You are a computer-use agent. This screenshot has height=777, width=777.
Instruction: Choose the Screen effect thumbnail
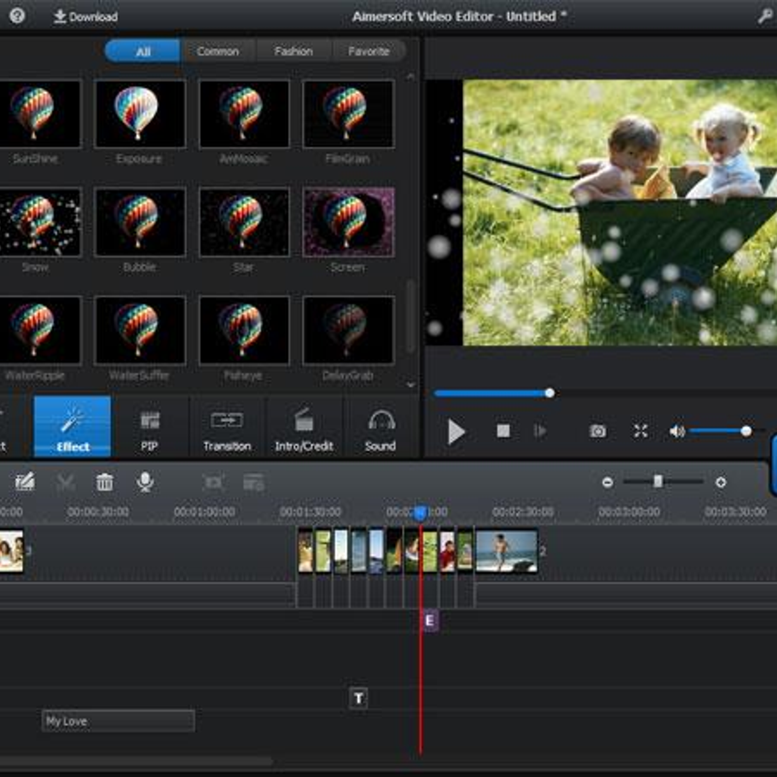pyautogui.click(x=348, y=222)
